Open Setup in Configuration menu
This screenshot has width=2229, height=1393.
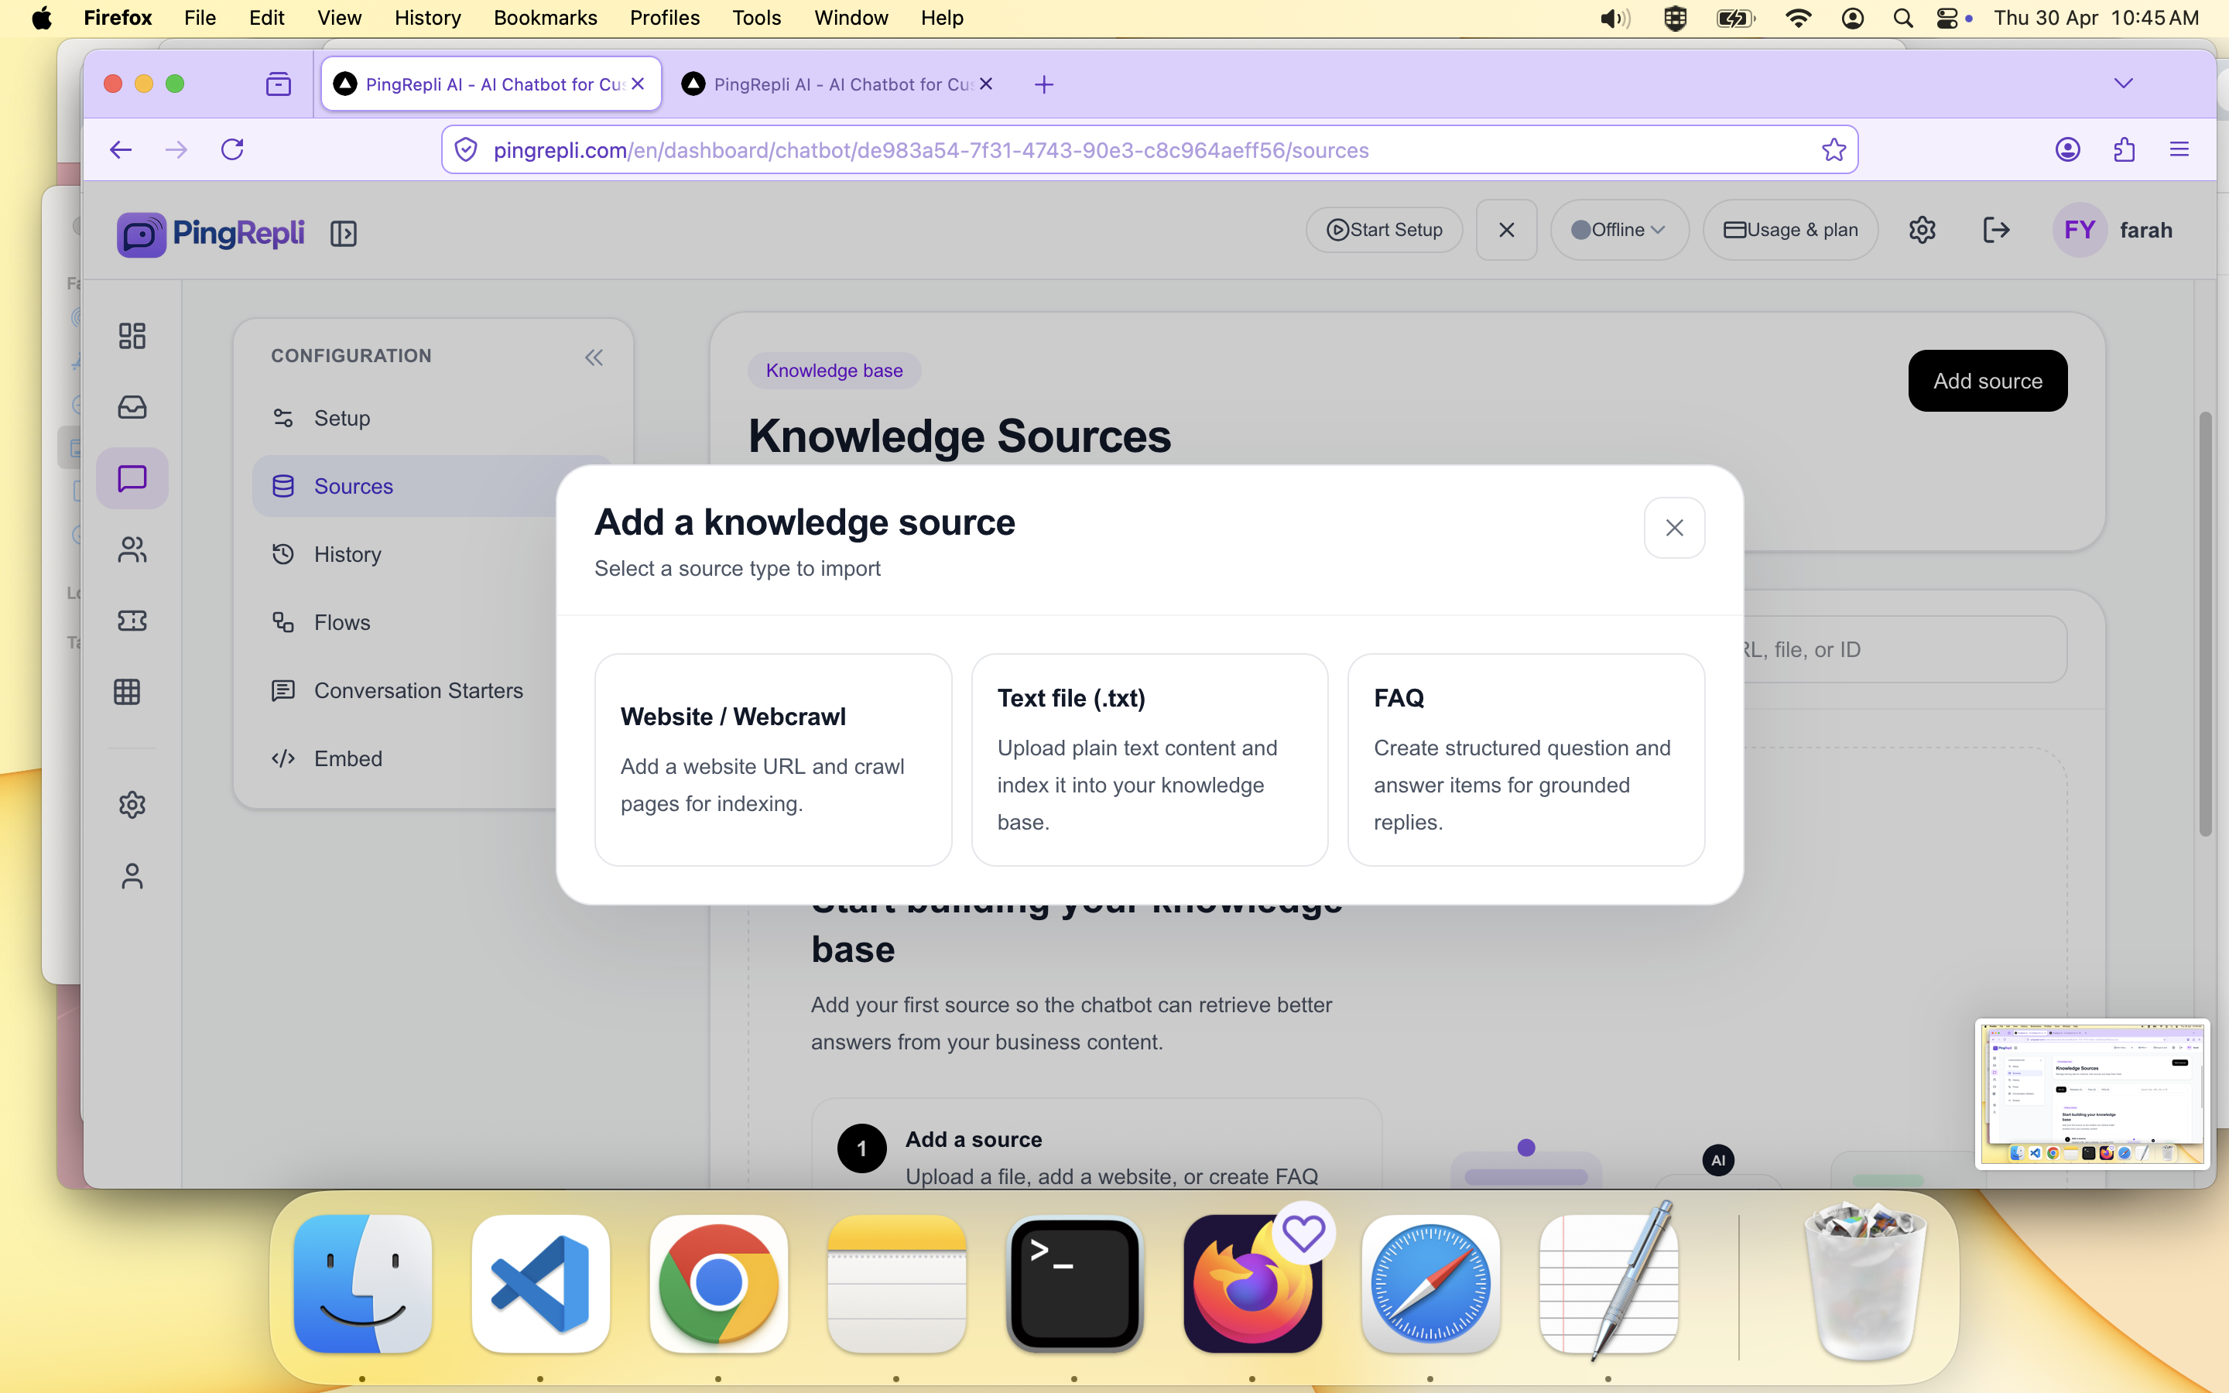pyautogui.click(x=433, y=418)
